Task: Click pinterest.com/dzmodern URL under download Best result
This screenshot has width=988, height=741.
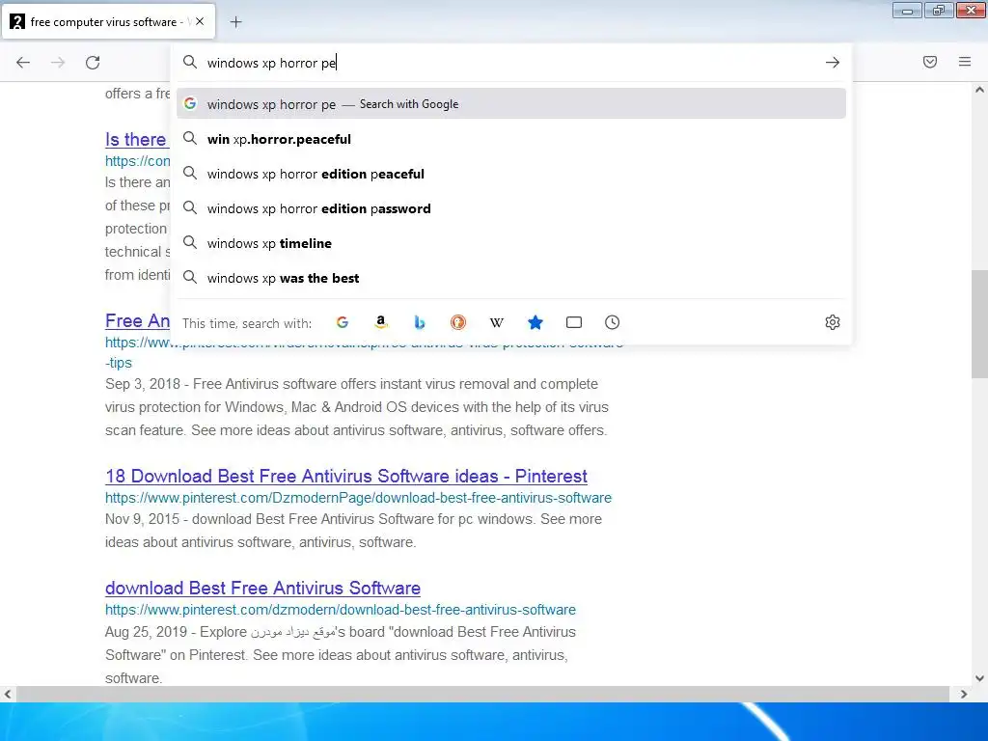Action: tap(341, 610)
